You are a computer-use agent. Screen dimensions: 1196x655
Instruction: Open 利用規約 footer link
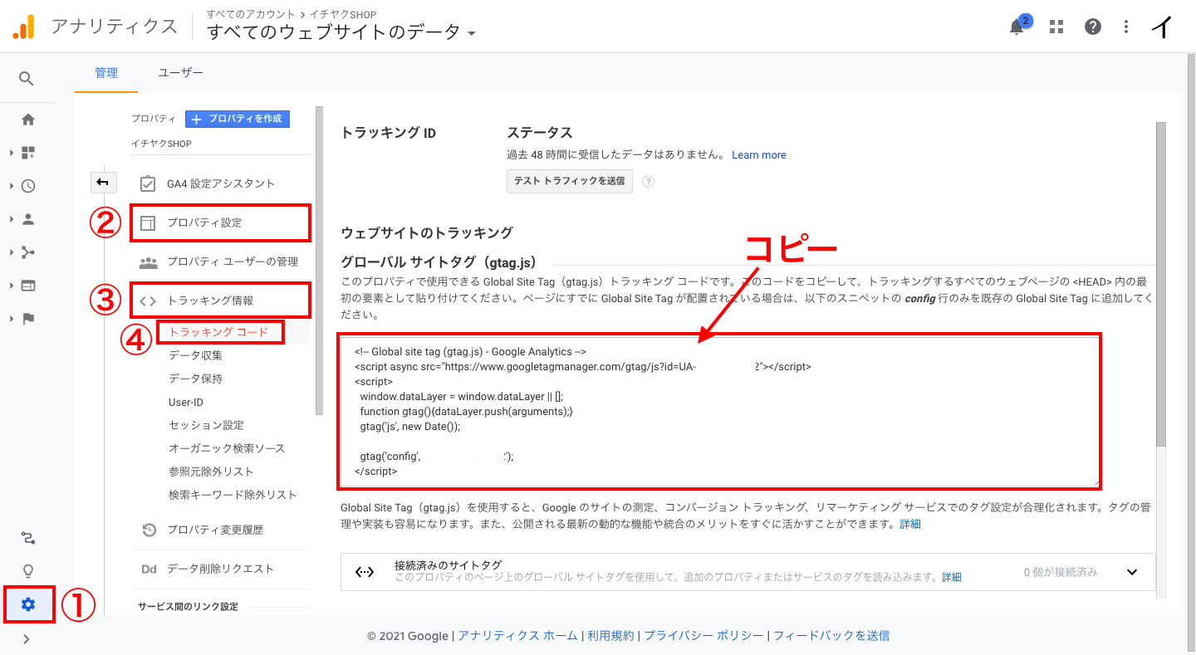(610, 636)
